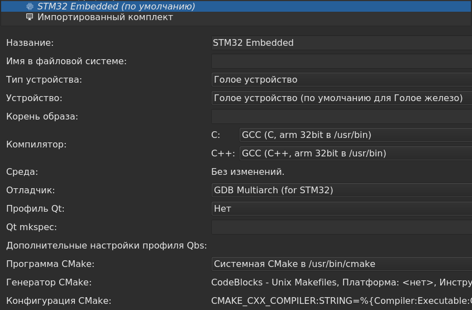Viewport: 472px width, 310px height.
Task: Click the monitor icon of Импортированный комплект
Action: 30,17
